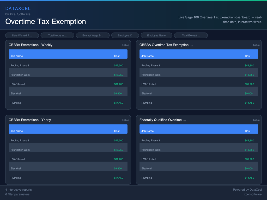Open the Total Hours Worked filter
Image resolution: width=267 pixels, height=200 pixels.
point(57,35)
